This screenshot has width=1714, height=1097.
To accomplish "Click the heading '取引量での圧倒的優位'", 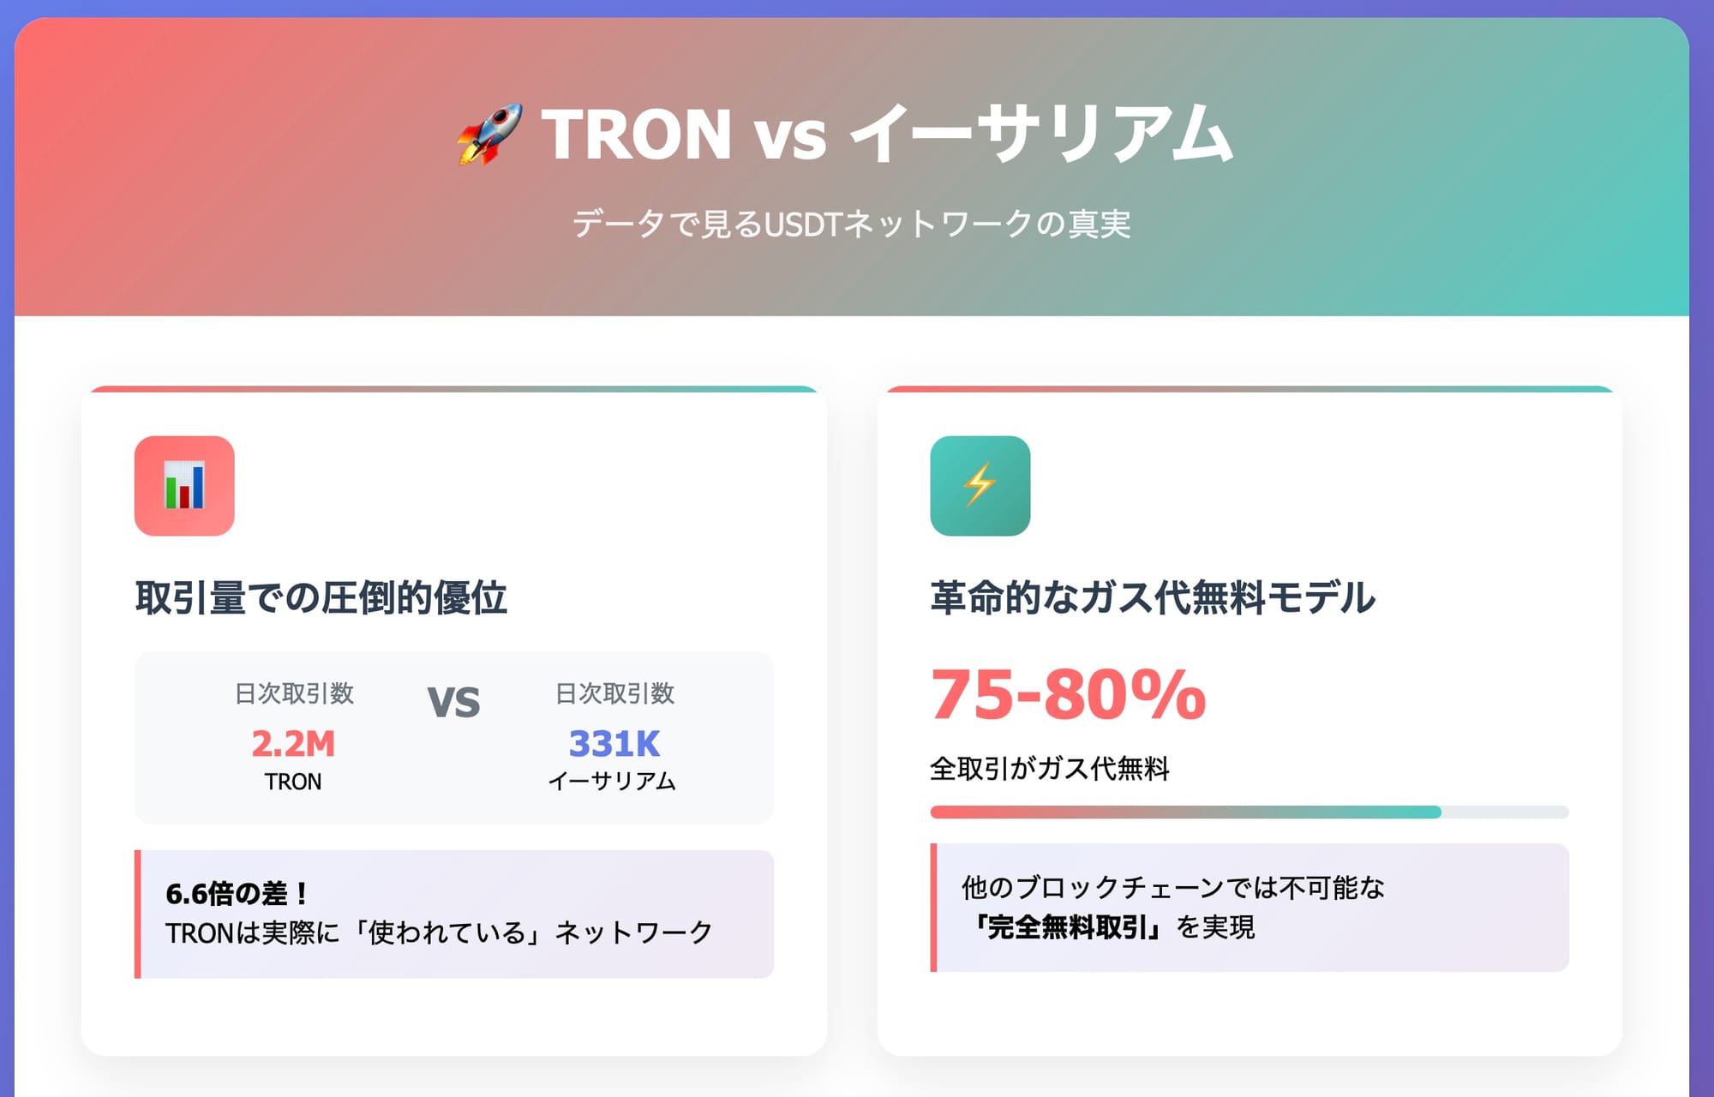I will pos(321,597).
